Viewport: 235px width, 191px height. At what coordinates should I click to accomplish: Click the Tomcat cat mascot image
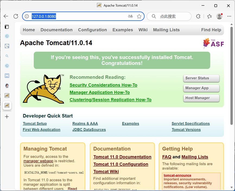click(44, 89)
